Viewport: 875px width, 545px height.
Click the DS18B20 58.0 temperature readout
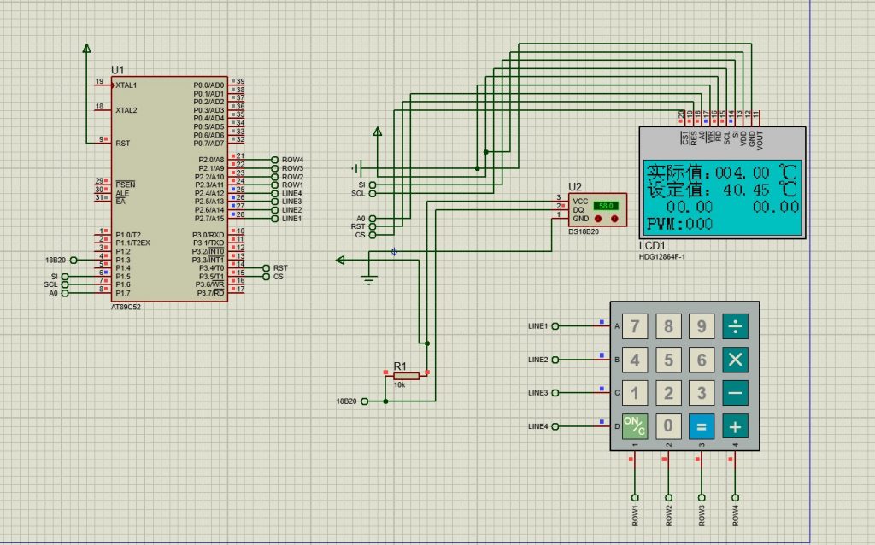coord(606,206)
